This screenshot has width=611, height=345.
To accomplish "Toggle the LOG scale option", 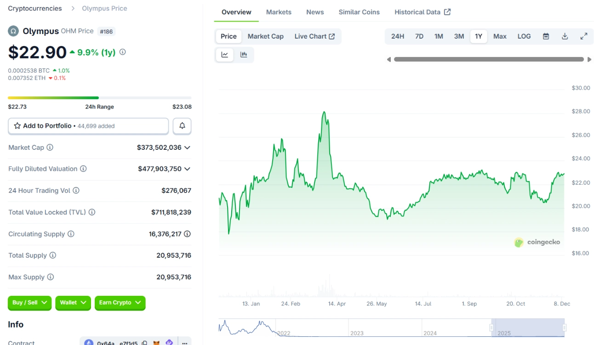I will tap(524, 36).
